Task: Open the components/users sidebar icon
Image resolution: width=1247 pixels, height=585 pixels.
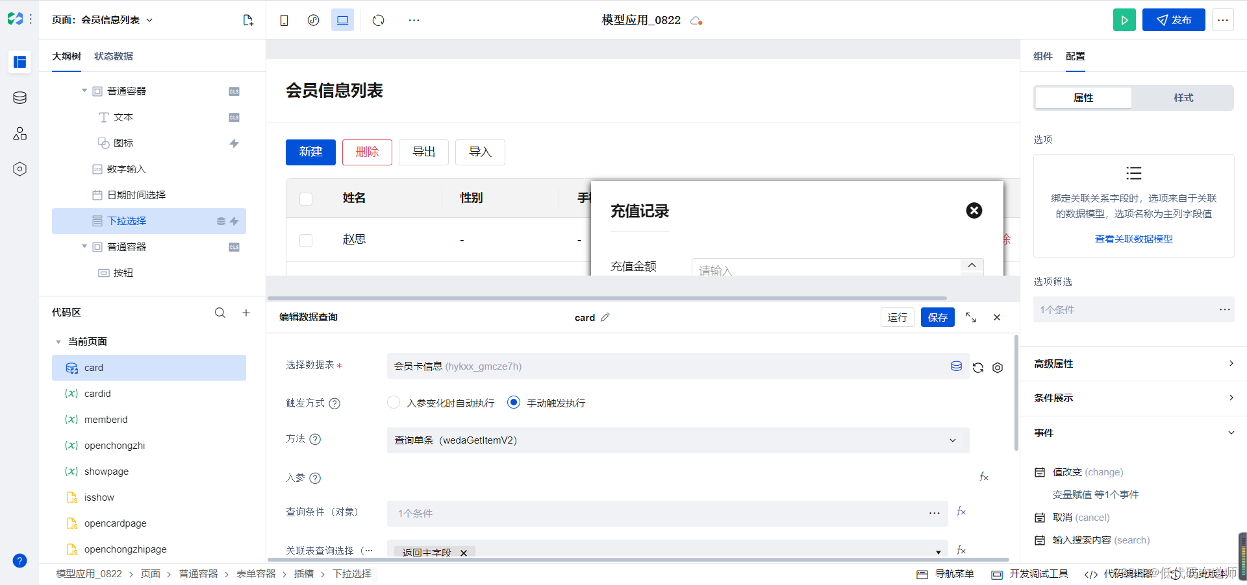Action: 19,133
